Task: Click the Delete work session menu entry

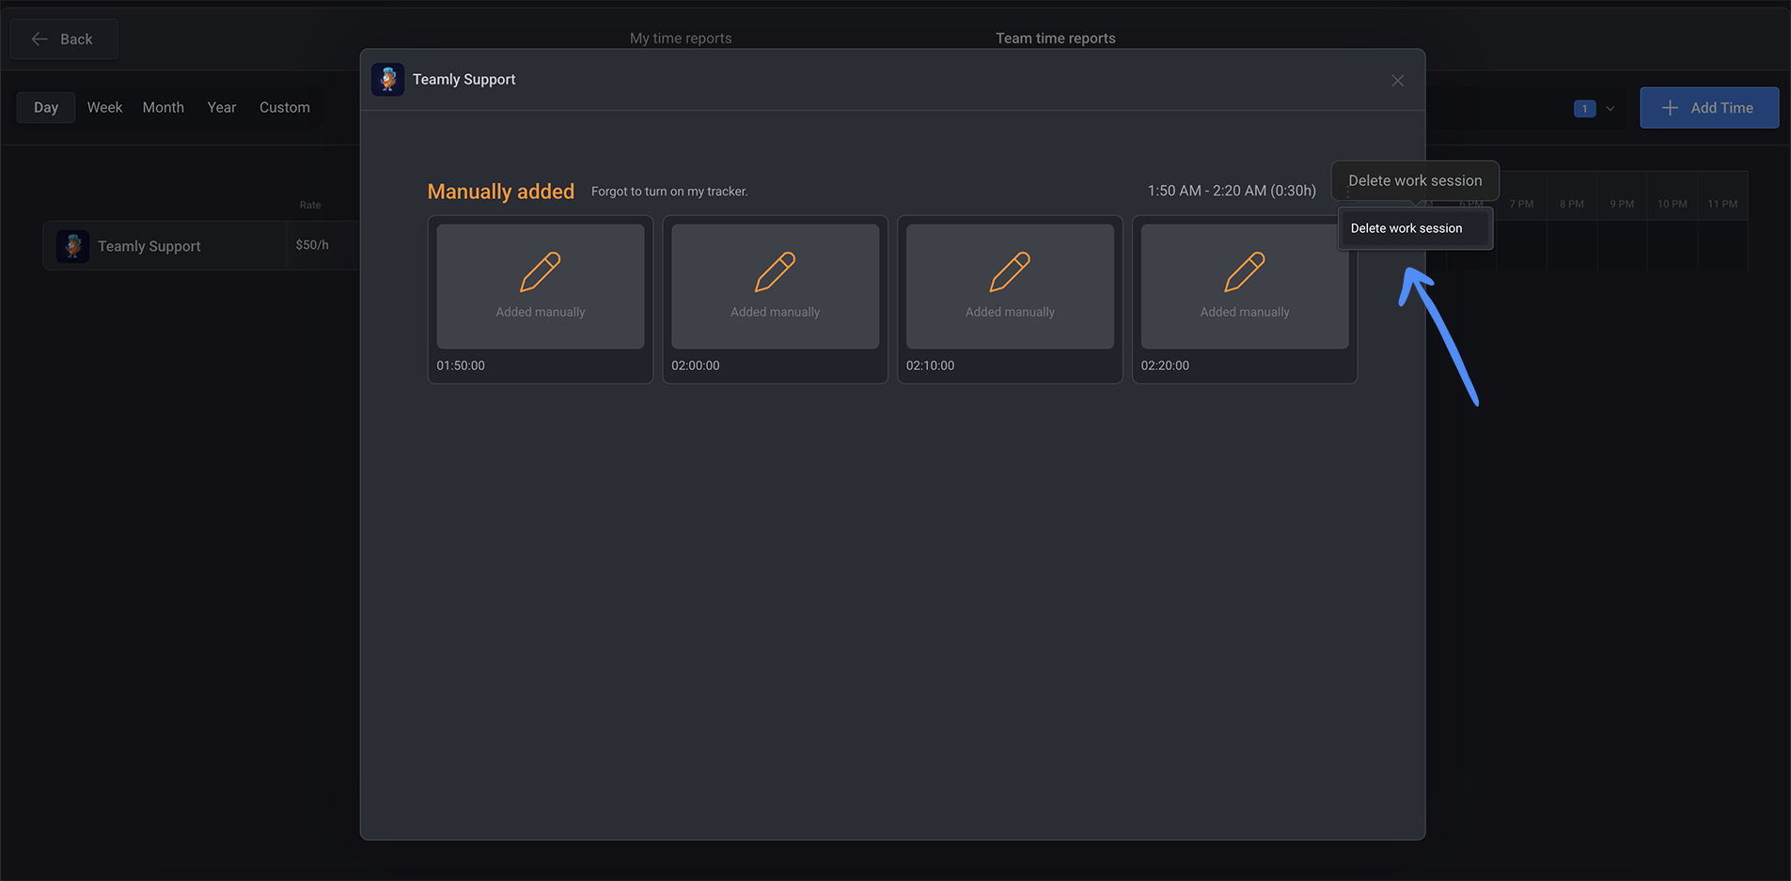Action: point(1415,228)
